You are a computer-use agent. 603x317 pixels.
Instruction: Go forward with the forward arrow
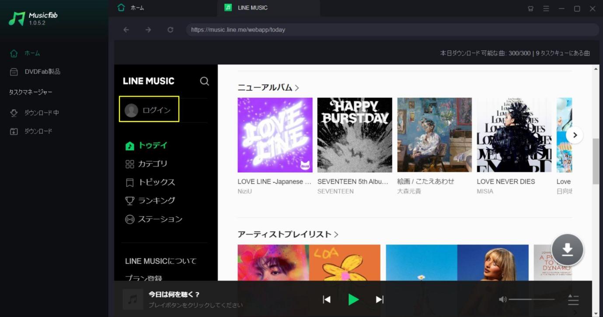(148, 30)
